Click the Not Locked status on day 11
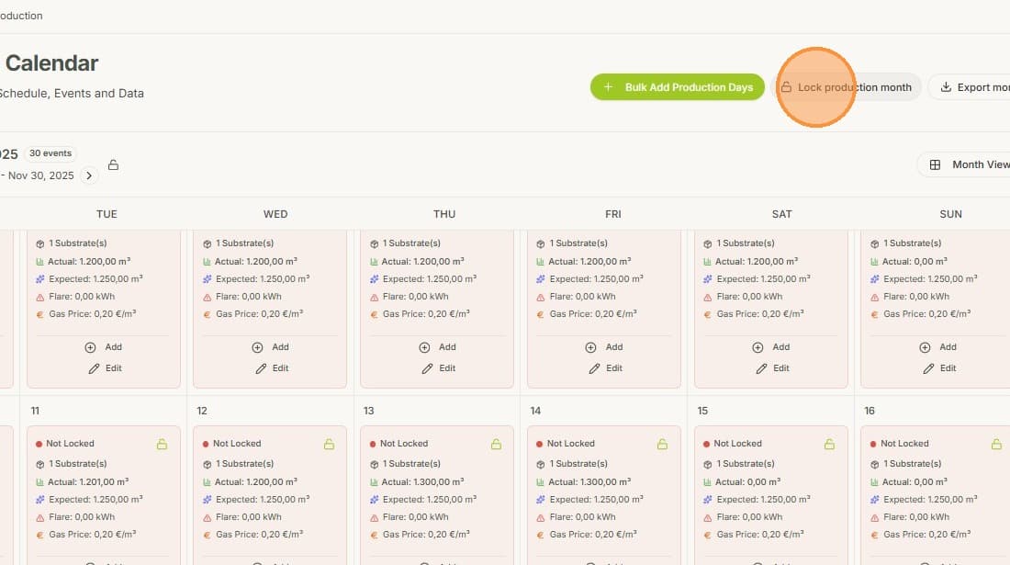1010x565 pixels. point(70,443)
